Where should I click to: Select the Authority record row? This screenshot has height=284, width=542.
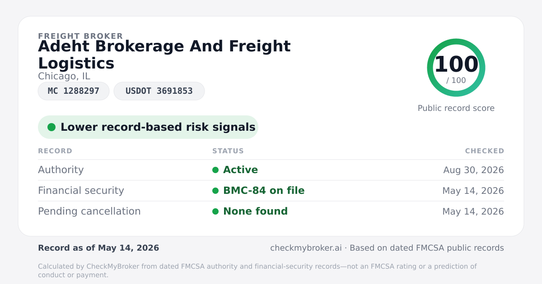tap(271, 170)
